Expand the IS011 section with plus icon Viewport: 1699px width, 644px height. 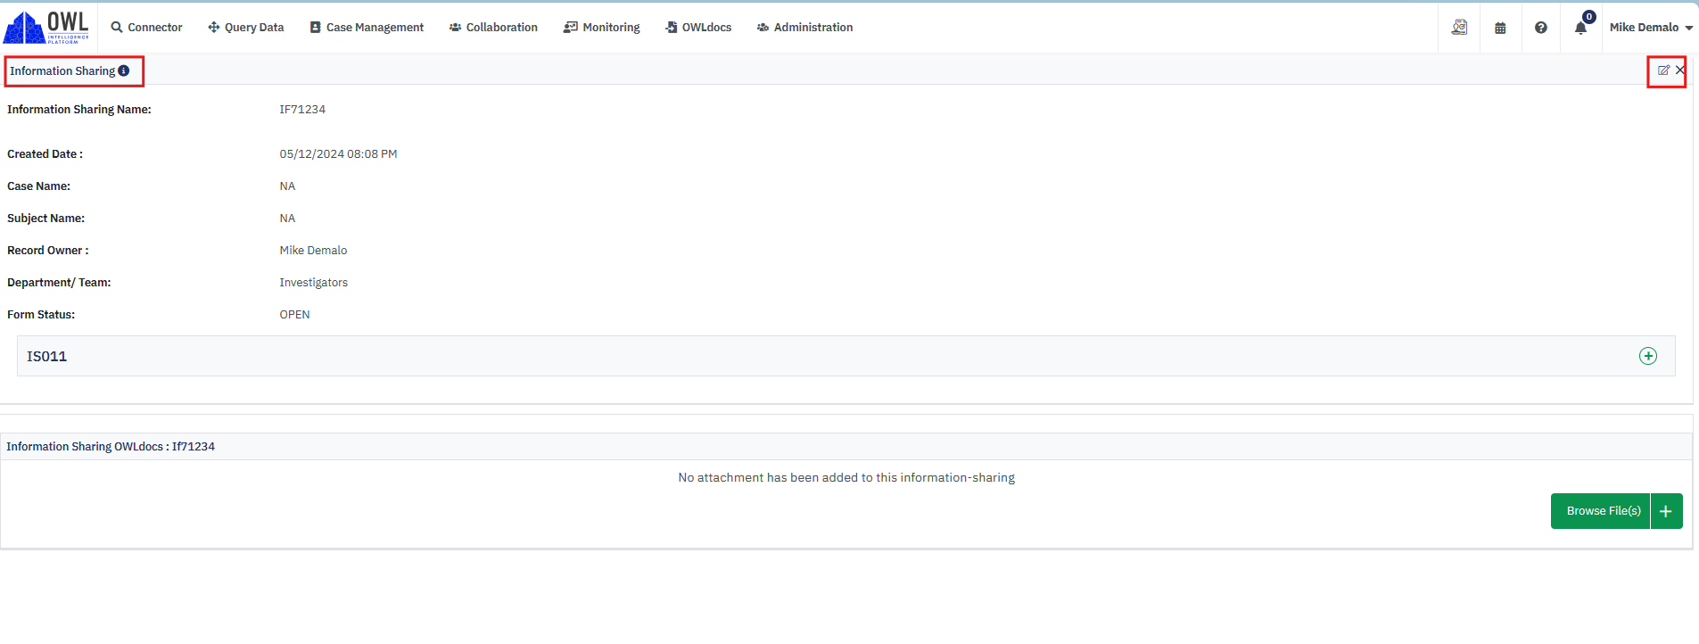click(x=1648, y=356)
